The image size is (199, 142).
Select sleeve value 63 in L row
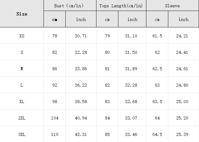pyautogui.click(x=157, y=85)
